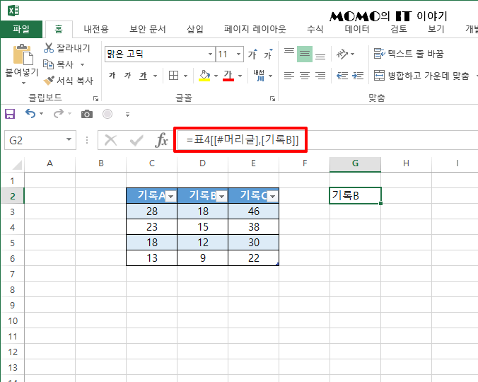Select cell G2 containing 기록B
The height and width of the screenshot is (382, 478).
[355, 195]
